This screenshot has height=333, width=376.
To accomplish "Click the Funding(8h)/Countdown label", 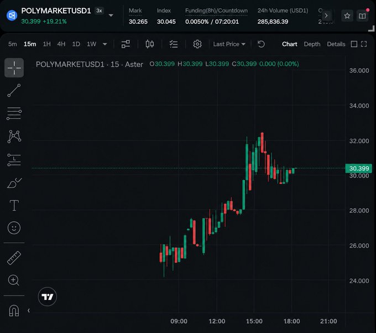I will pyautogui.click(x=216, y=11).
